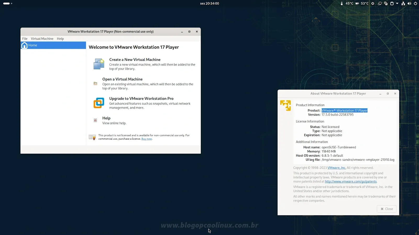Open the Virtual Machine menu
This screenshot has height=235, width=419.
pos(42,39)
